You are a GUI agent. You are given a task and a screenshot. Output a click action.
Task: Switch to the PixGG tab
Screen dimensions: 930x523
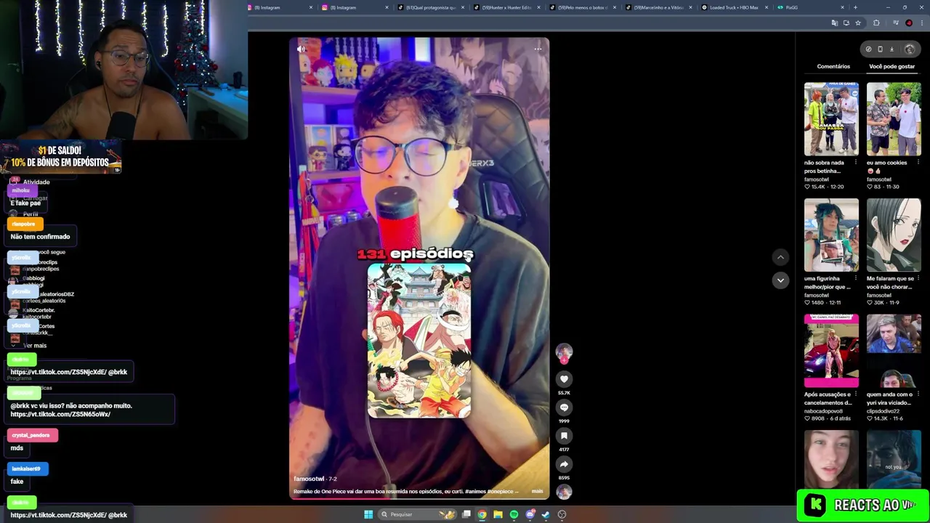810,7
